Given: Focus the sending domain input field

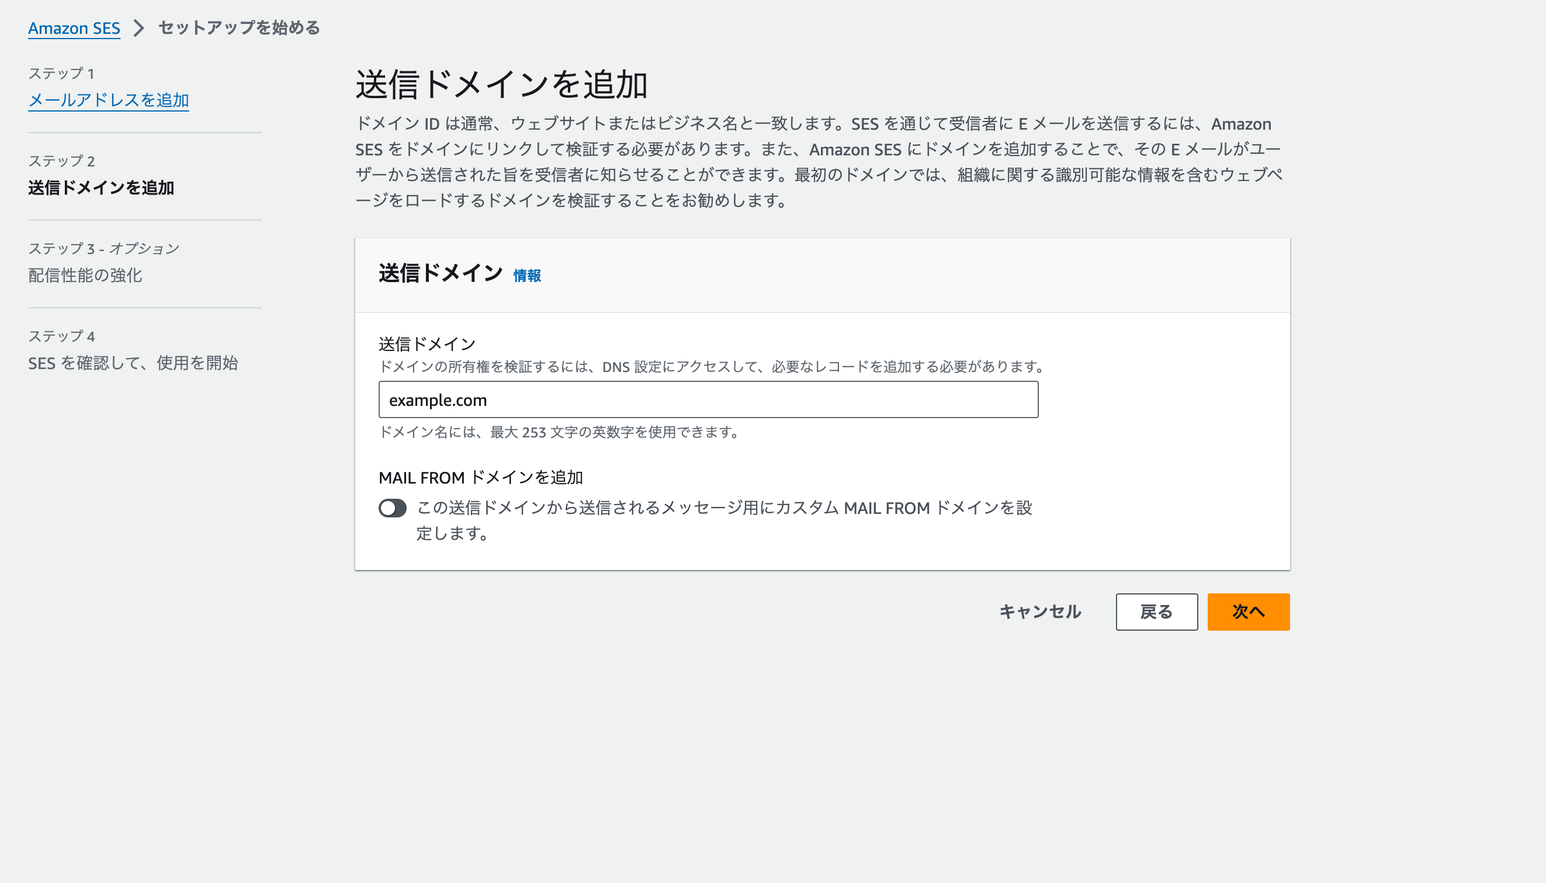Looking at the screenshot, I should pyautogui.click(x=708, y=399).
